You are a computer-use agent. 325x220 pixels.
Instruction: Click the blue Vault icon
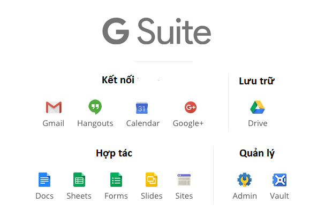point(279,180)
